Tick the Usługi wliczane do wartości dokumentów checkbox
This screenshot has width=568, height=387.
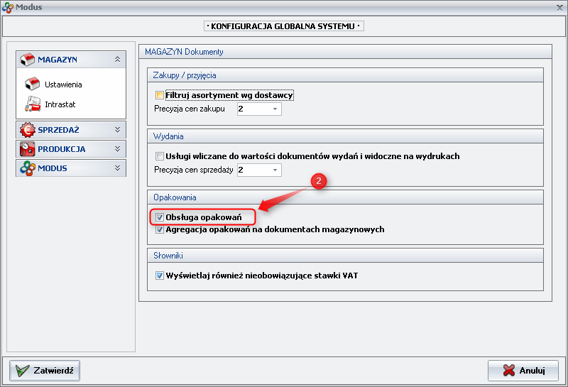159,156
